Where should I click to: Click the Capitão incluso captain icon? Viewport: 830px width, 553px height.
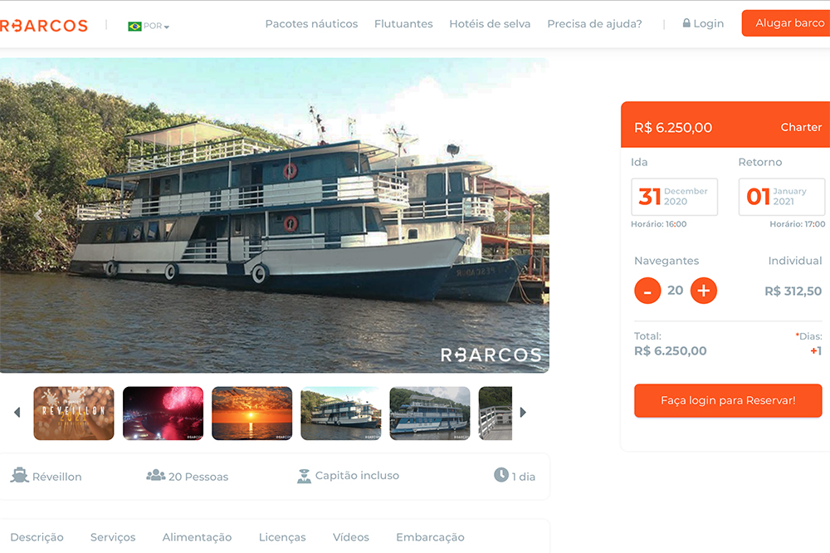coord(304,477)
